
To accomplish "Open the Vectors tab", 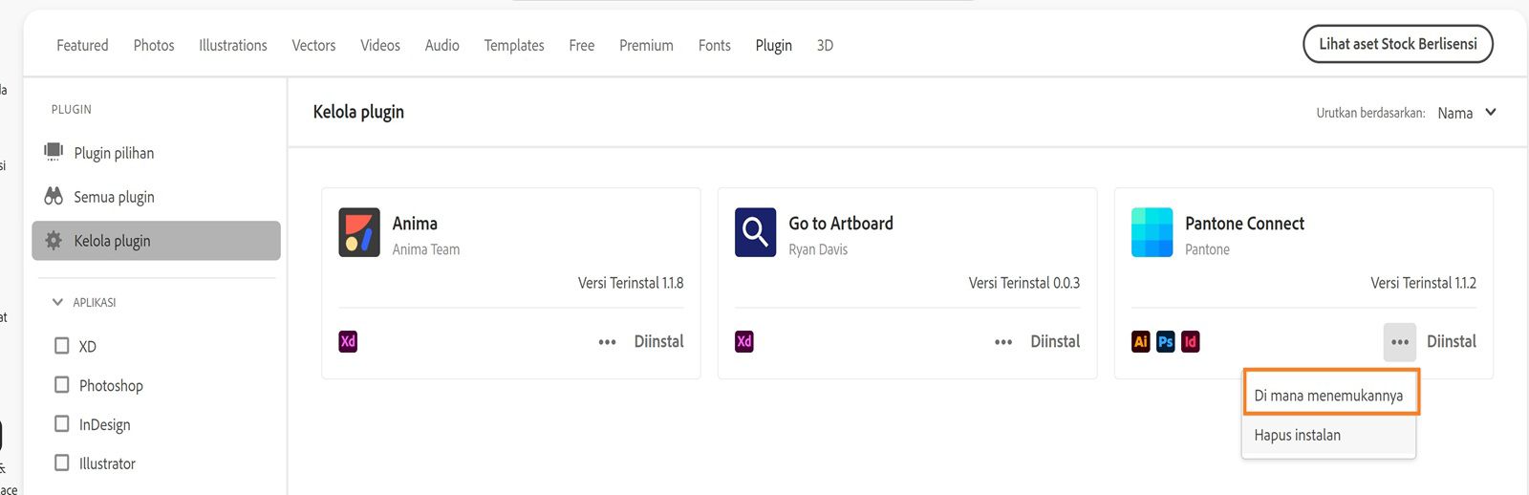I will (313, 45).
